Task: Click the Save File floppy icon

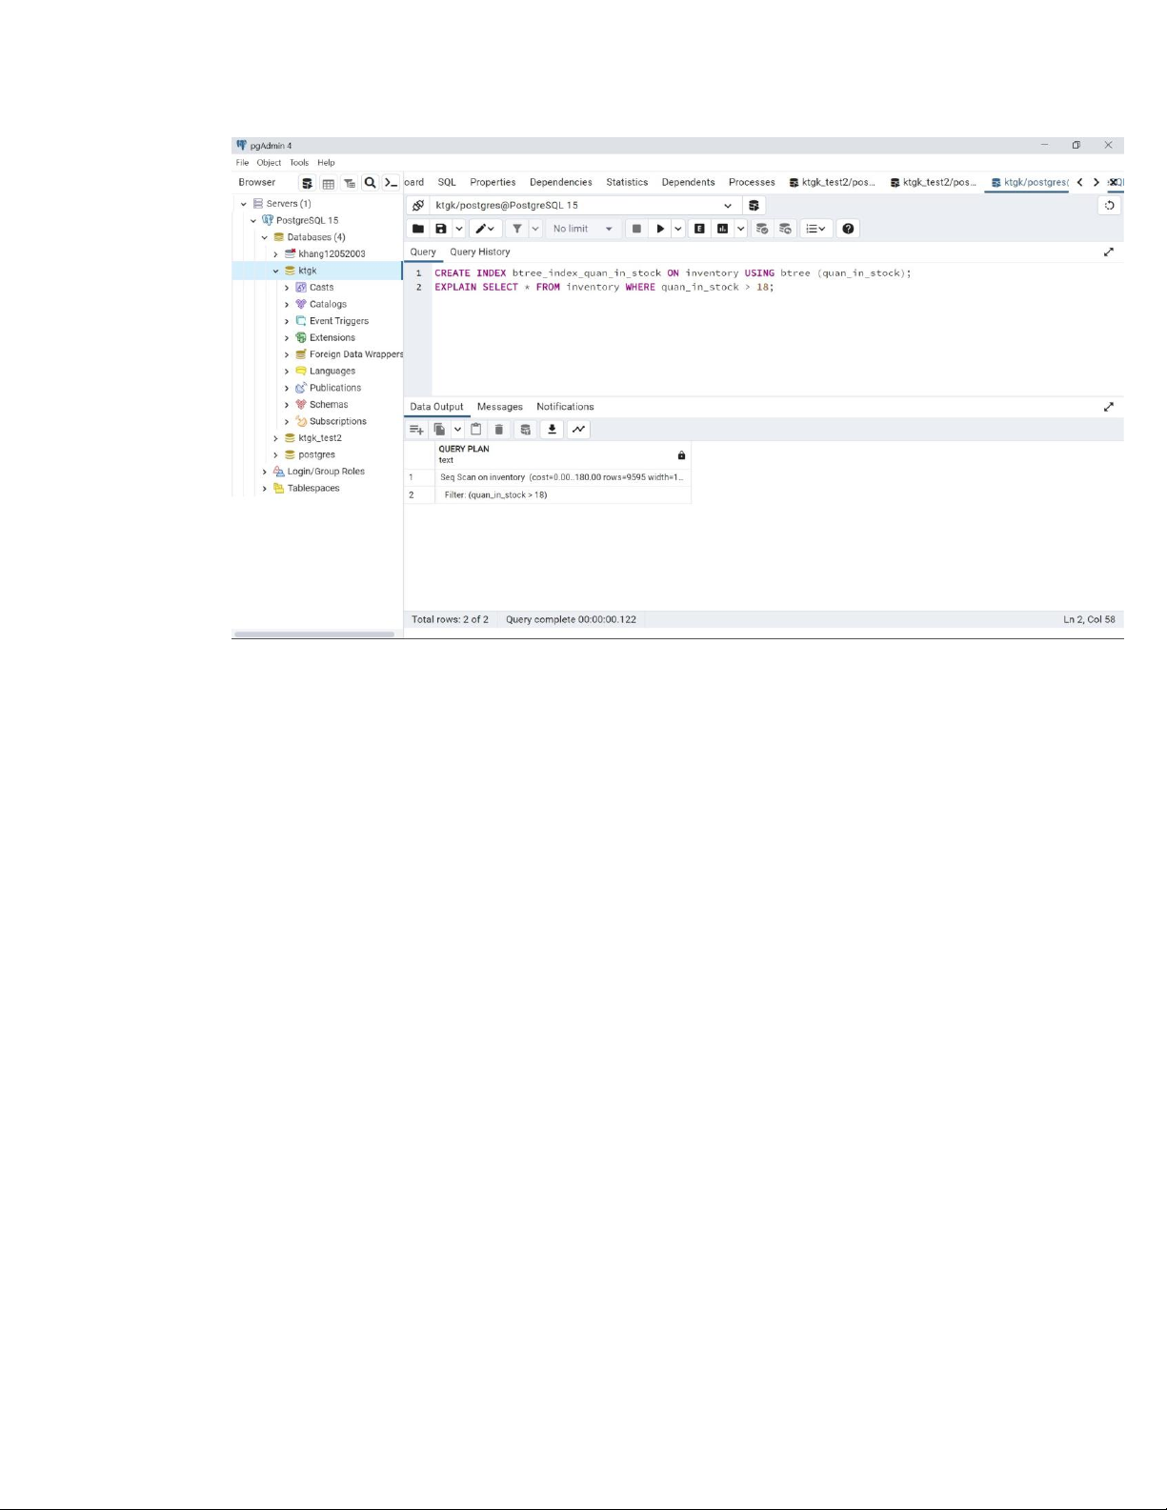Action: point(440,229)
